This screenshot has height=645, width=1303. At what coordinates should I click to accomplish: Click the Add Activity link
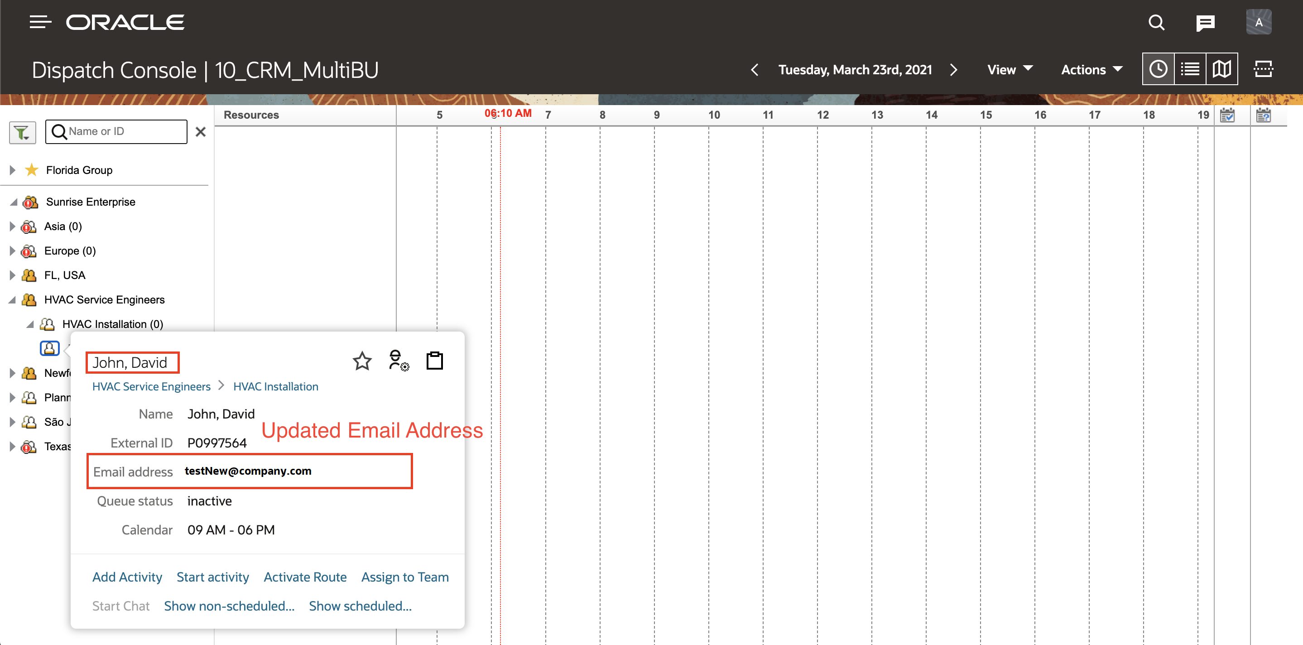click(x=127, y=577)
